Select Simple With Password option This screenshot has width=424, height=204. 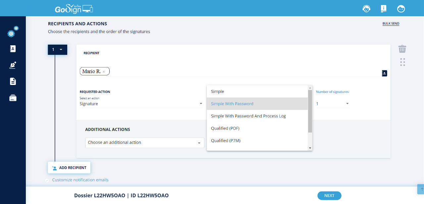pyautogui.click(x=232, y=104)
